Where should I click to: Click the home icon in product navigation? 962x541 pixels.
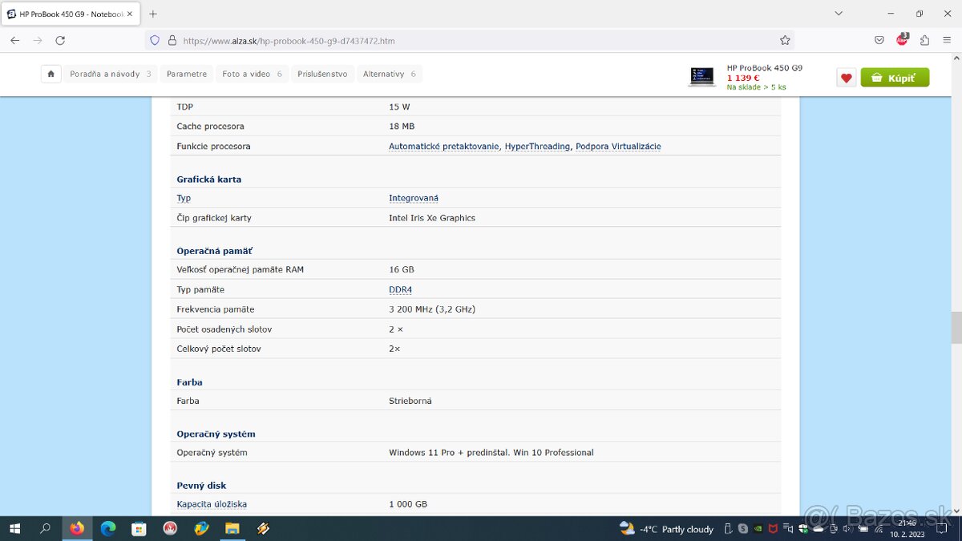tap(51, 73)
